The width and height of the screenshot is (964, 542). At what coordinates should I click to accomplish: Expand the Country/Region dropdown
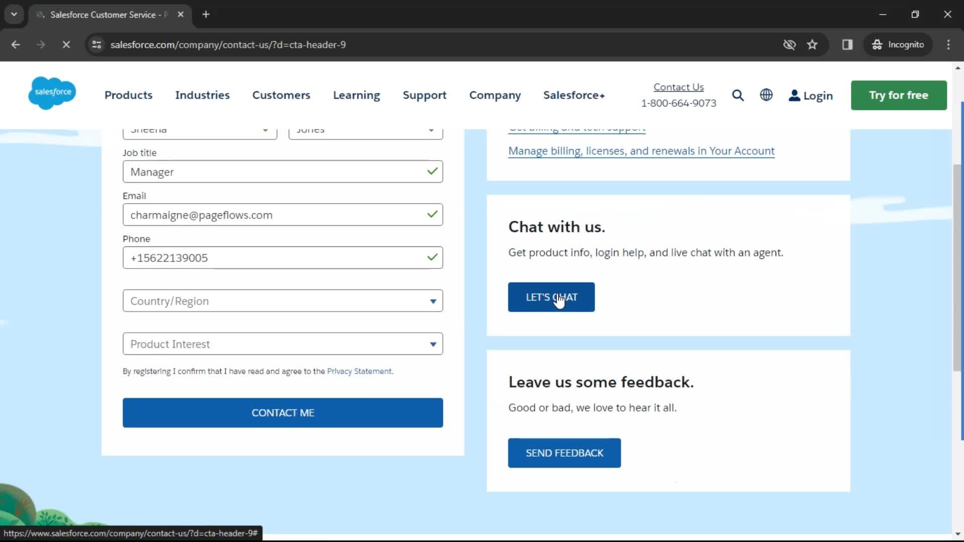pyautogui.click(x=283, y=301)
